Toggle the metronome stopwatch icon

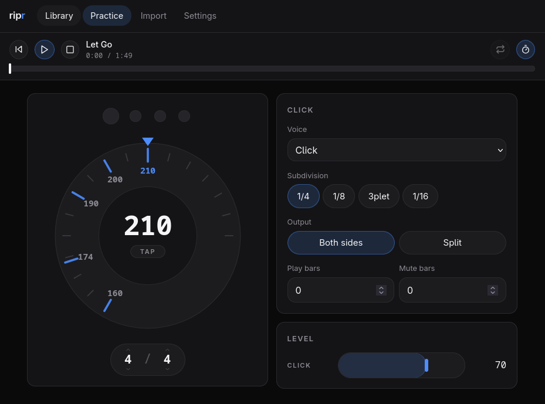526,49
